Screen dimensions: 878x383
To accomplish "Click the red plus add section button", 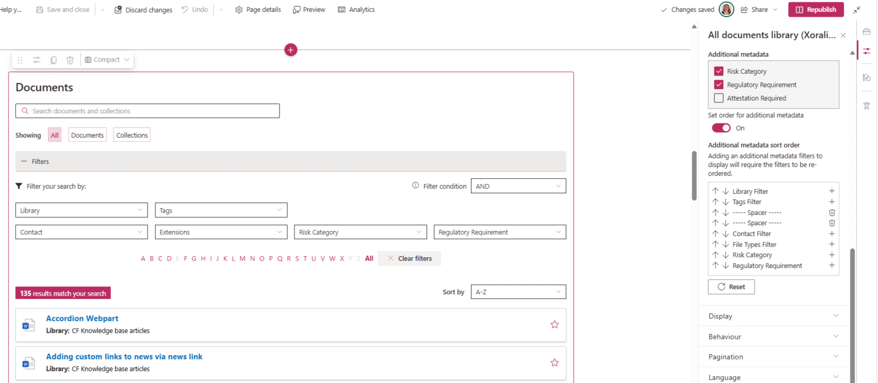I will point(290,50).
